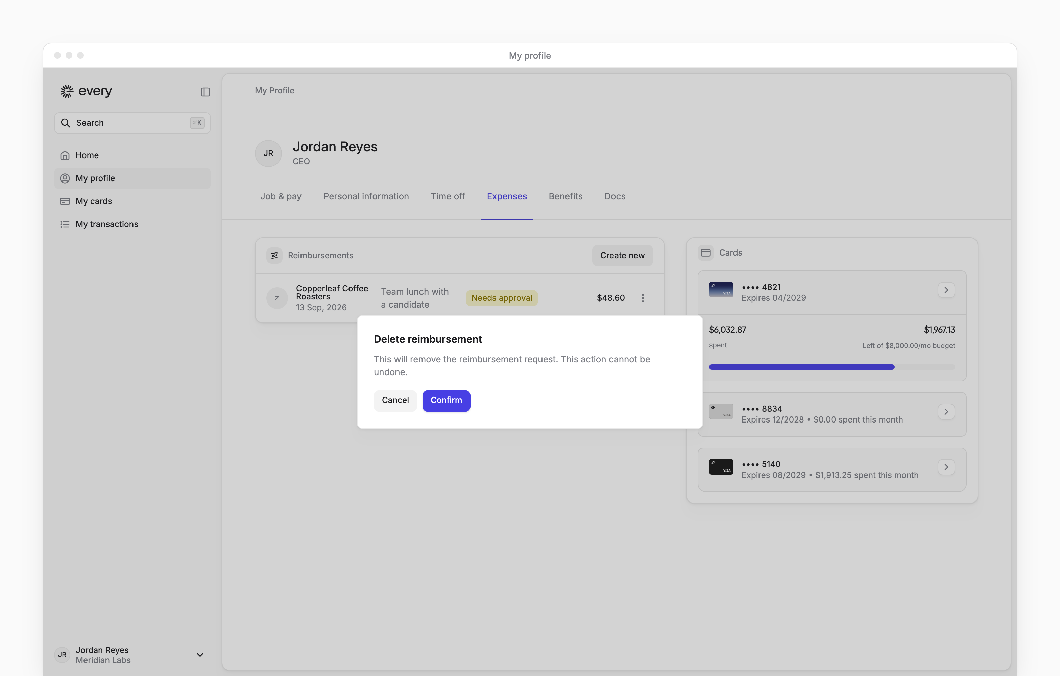Expand card 5140 with its chevron
Viewport: 1060px width, 676px height.
pyautogui.click(x=946, y=467)
